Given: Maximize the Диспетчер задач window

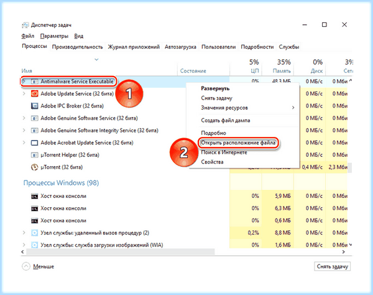Looking at the screenshot, I should (x=325, y=24).
